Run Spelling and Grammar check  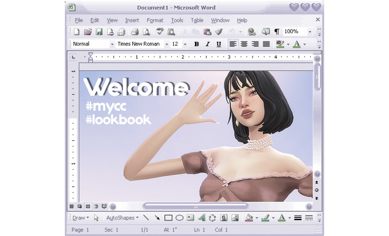click(160, 31)
